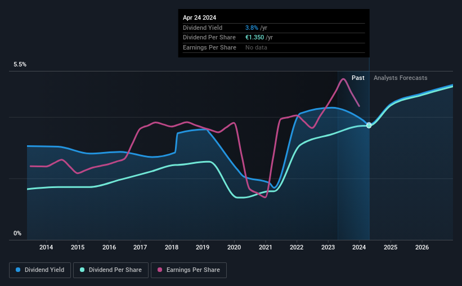Click tooltip Earnings Per Share row label

tap(209, 47)
